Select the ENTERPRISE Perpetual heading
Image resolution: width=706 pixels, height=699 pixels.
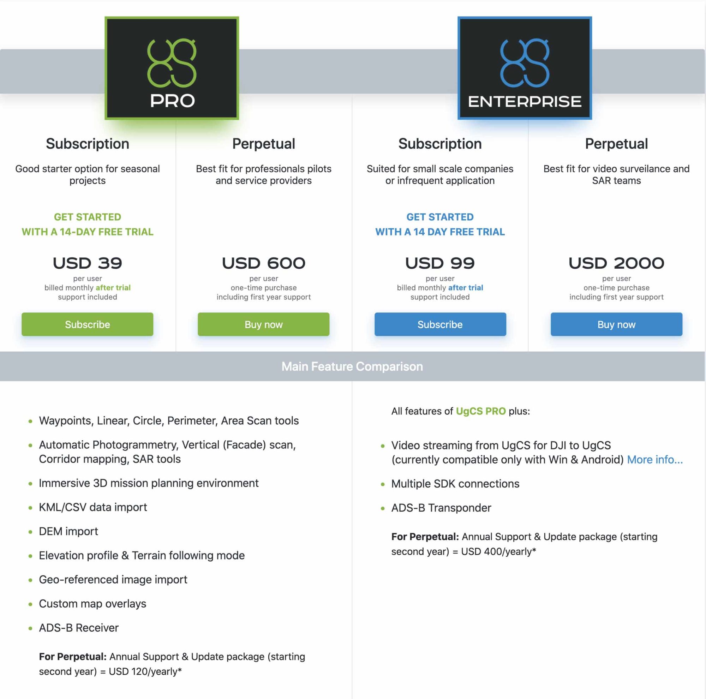[x=616, y=144]
